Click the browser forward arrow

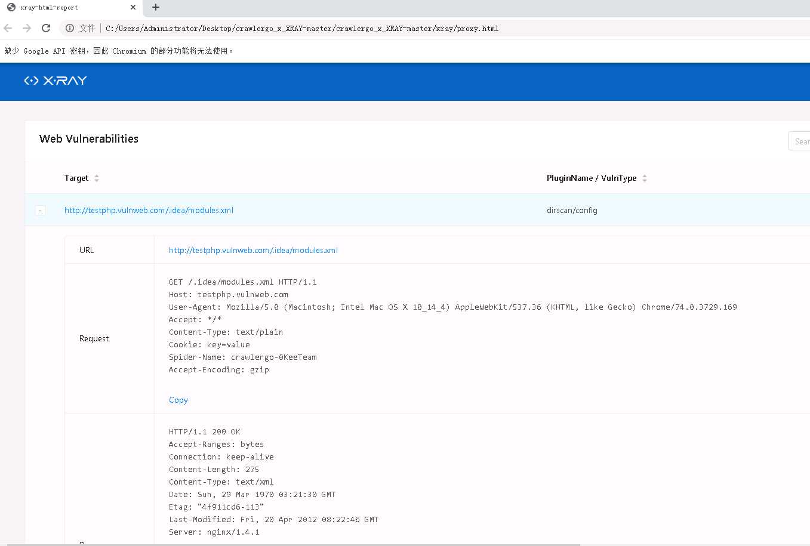(27, 28)
